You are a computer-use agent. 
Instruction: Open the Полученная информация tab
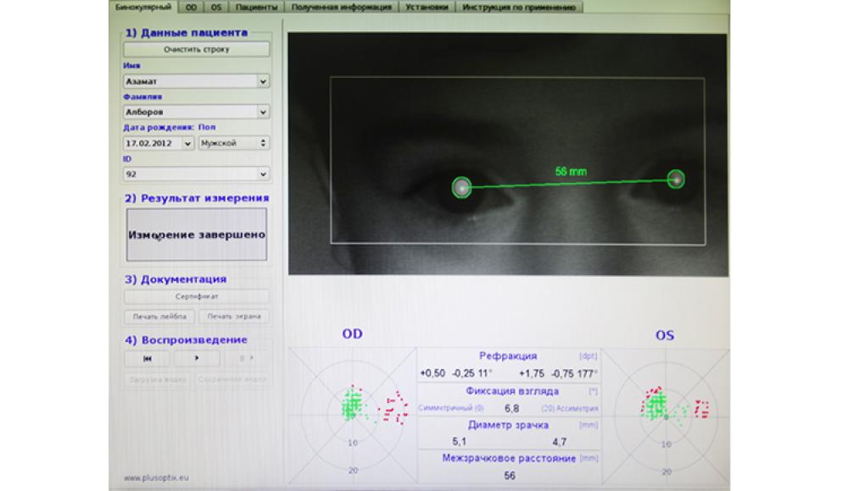point(341,7)
